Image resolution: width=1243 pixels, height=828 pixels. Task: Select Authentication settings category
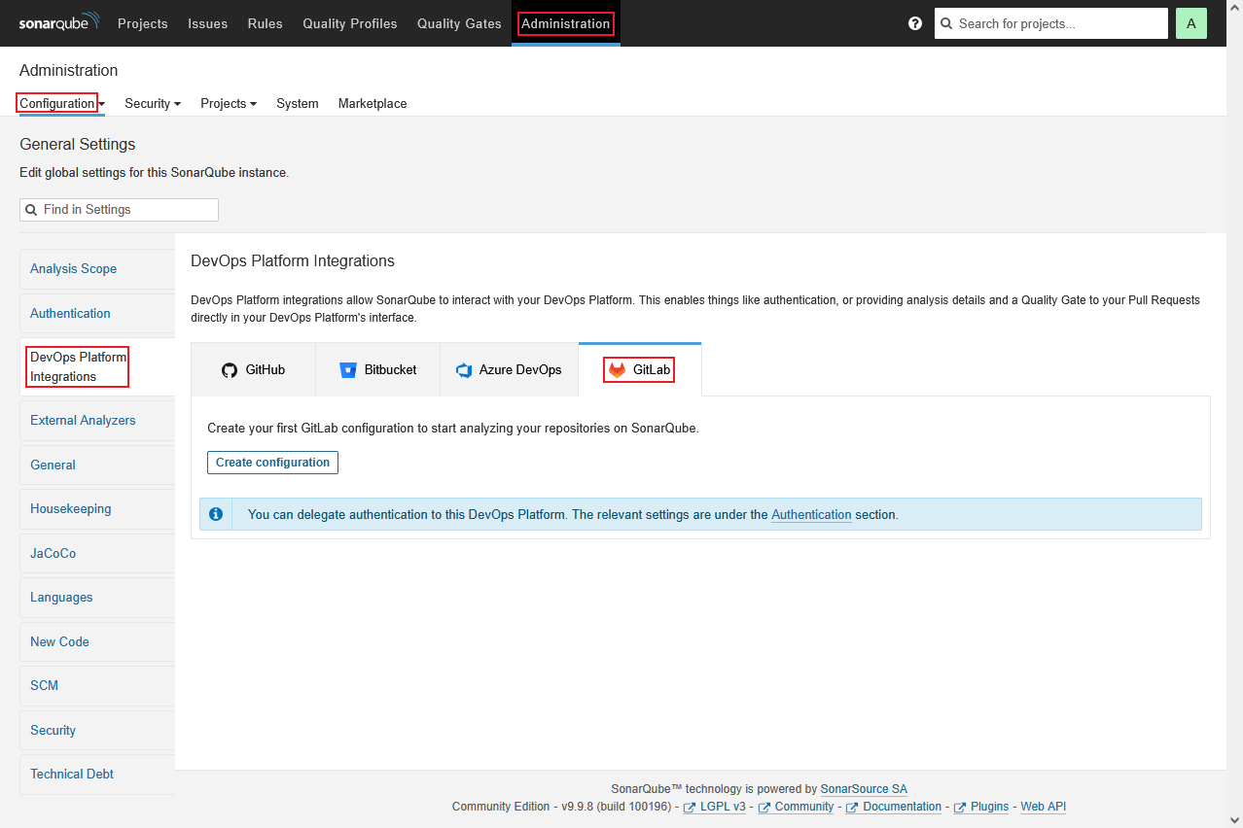(97, 313)
